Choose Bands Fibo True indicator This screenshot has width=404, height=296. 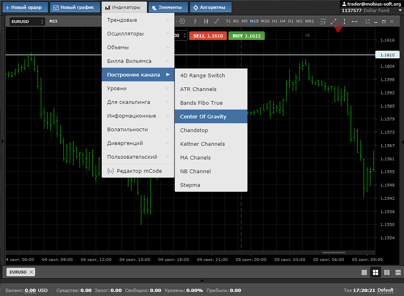(x=211, y=103)
